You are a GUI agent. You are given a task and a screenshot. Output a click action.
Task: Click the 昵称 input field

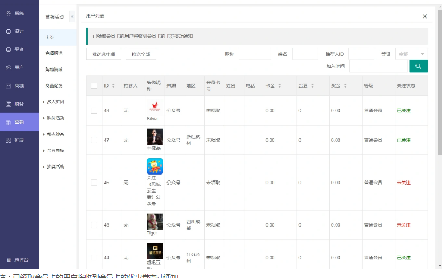[x=255, y=54]
